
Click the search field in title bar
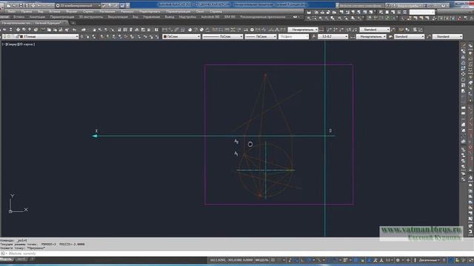[x=362, y=5]
